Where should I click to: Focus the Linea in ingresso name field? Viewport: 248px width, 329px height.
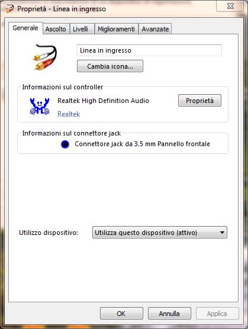tap(149, 50)
